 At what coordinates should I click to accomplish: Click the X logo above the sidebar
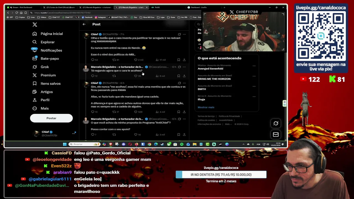coord(35,25)
